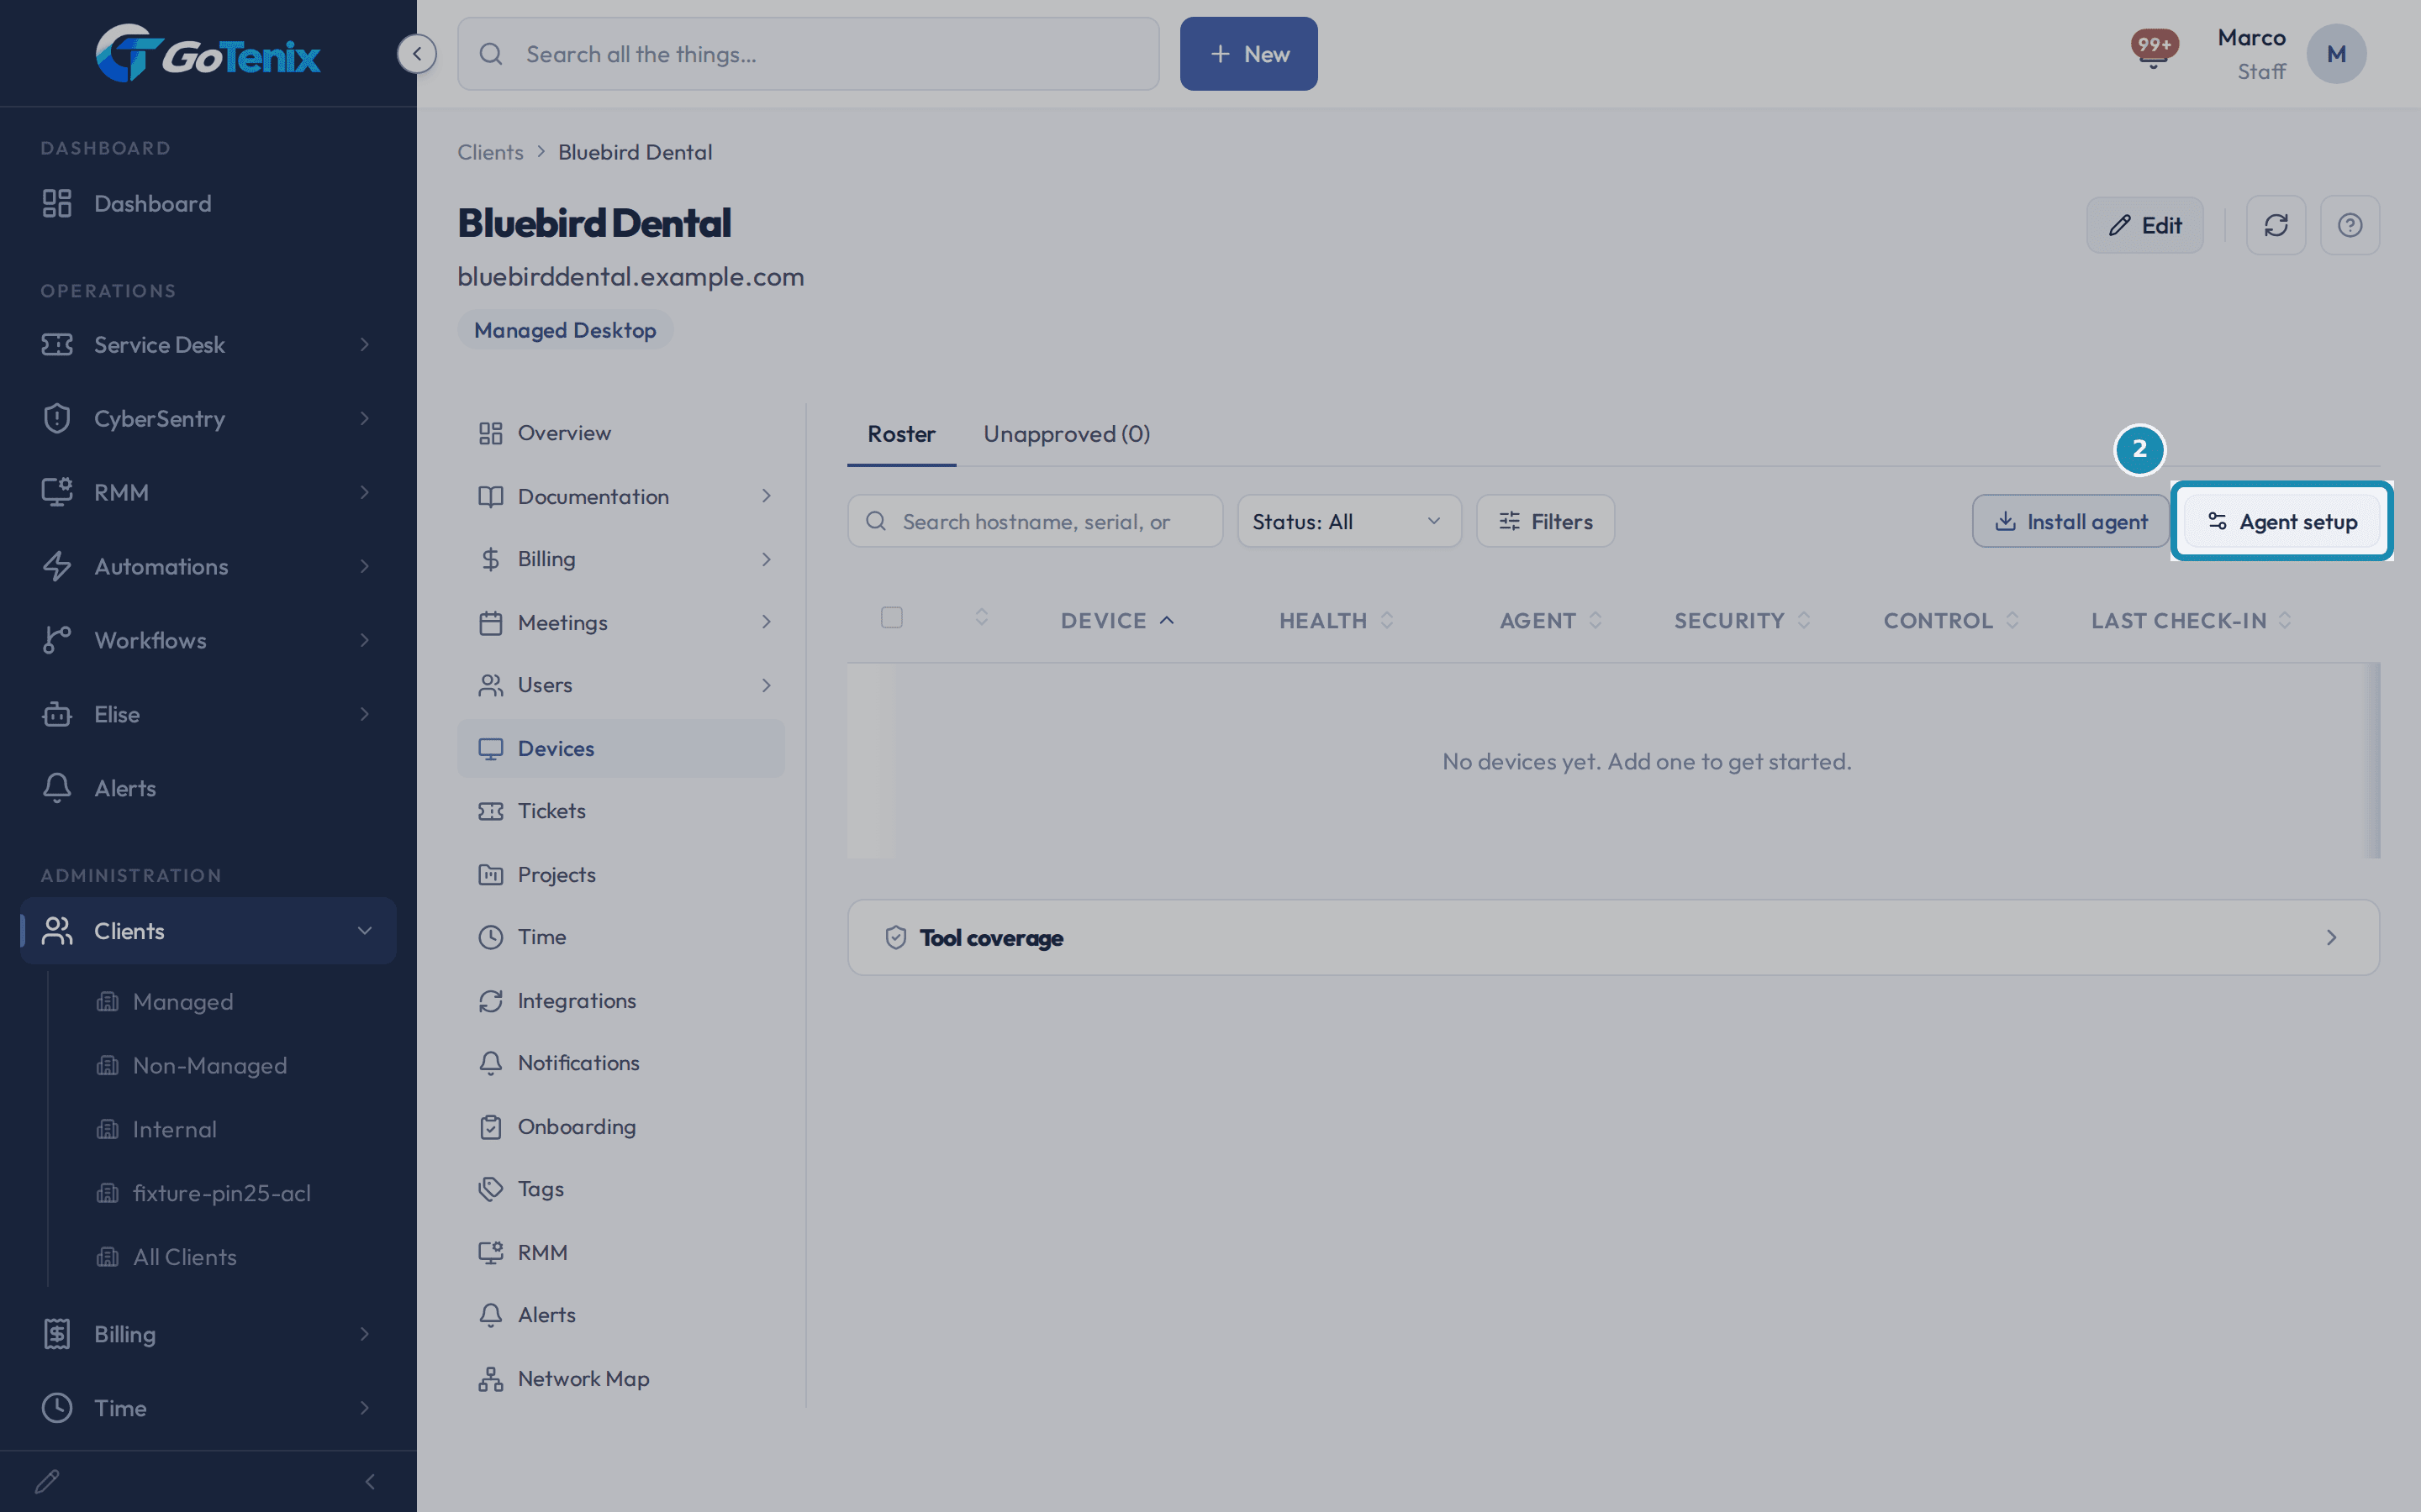This screenshot has width=2421, height=1512.
Task: Expand Service Desk in sidebar
Action: [x=208, y=344]
